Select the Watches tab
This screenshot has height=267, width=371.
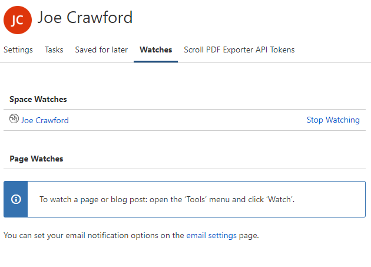point(155,50)
